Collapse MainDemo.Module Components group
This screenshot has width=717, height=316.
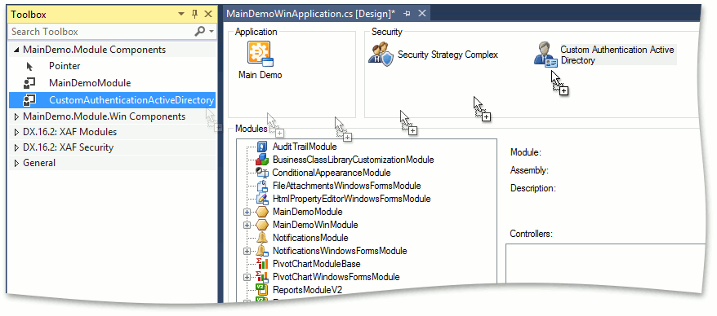17,49
